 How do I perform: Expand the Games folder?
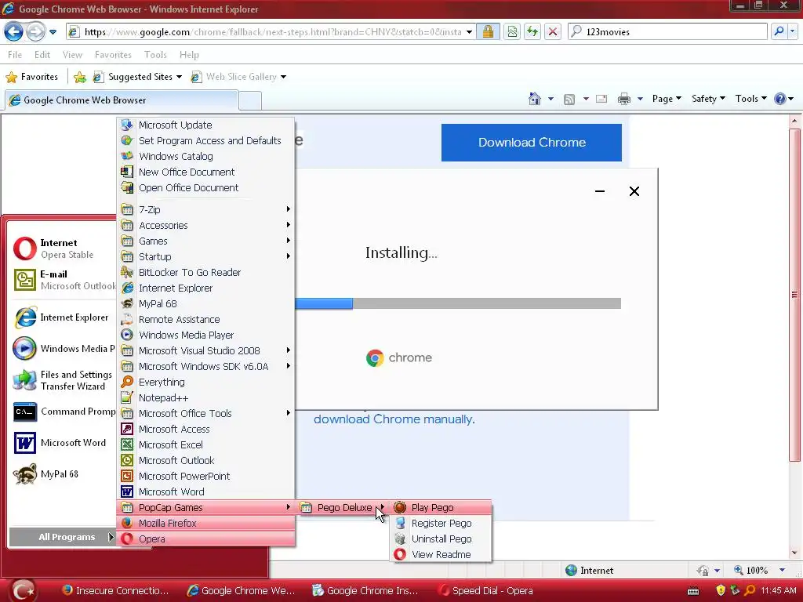(206, 241)
